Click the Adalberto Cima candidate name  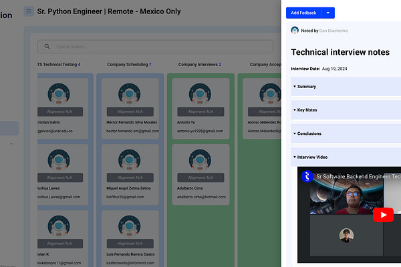point(190,188)
